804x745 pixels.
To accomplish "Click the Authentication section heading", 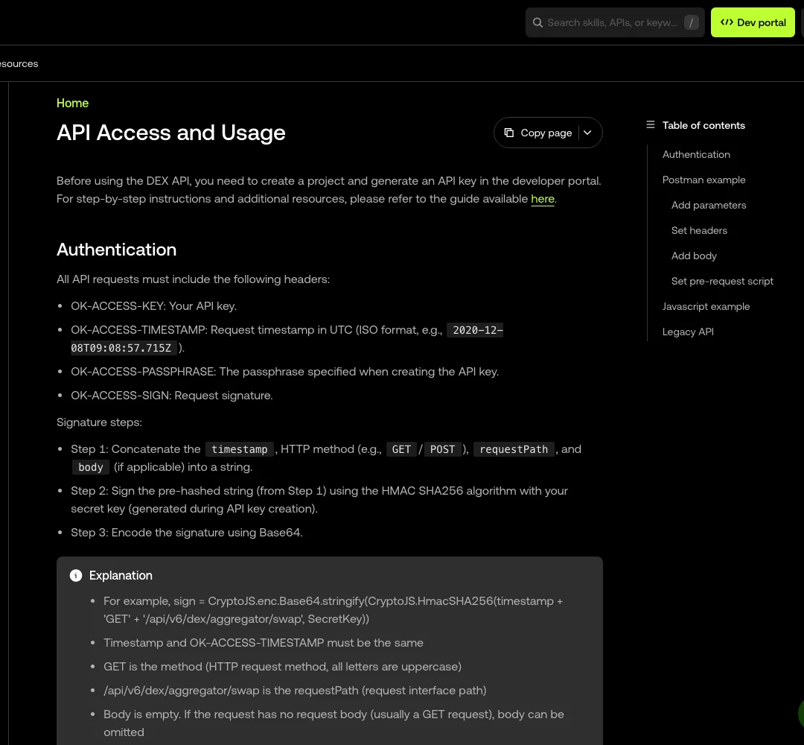I will pyautogui.click(x=116, y=250).
